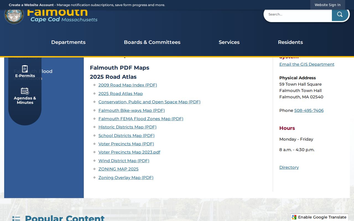The height and width of the screenshot is (221, 354).
Task: Open the Departments menu
Action: (x=68, y=42)
